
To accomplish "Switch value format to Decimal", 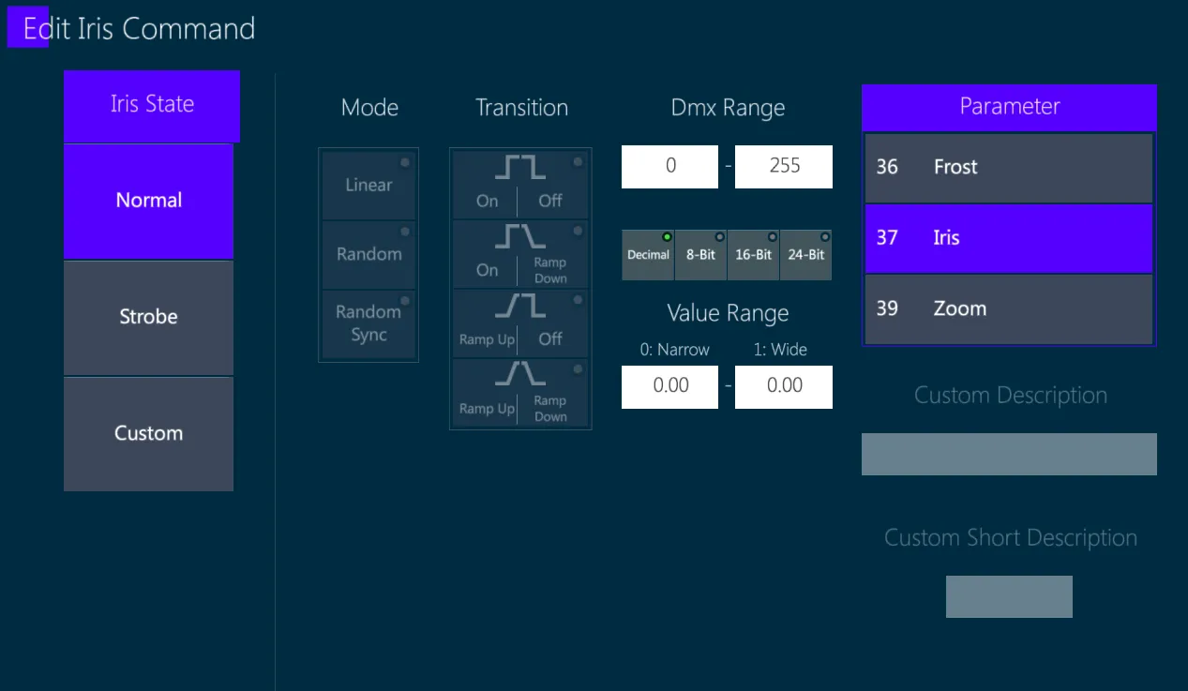I will tap(648, 255).
